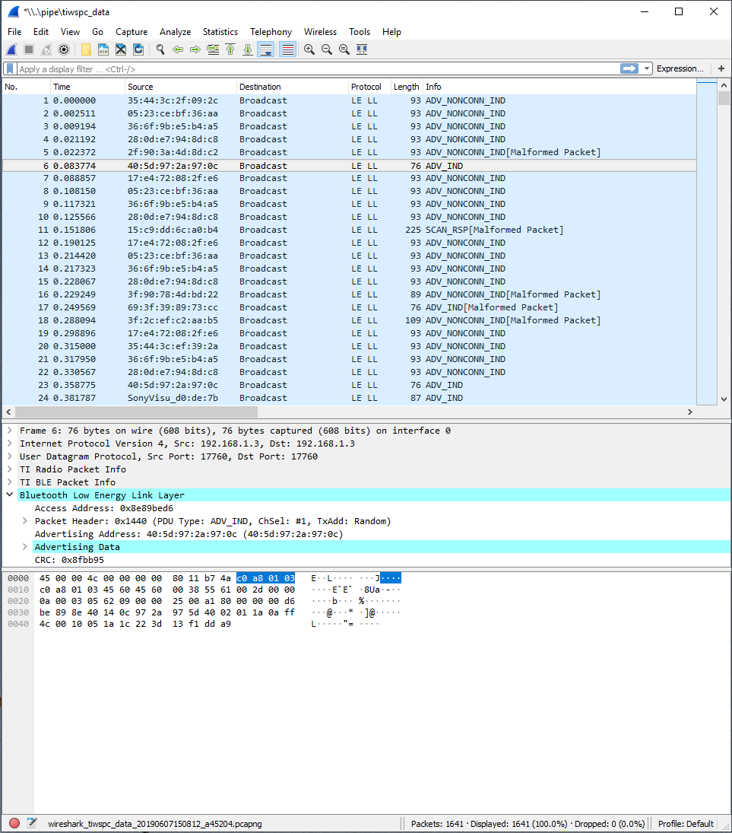Image resolution: width=732 pixels, height=833 pixels.
Task: Open the Find Packet search bar
Action: [160, 50]
